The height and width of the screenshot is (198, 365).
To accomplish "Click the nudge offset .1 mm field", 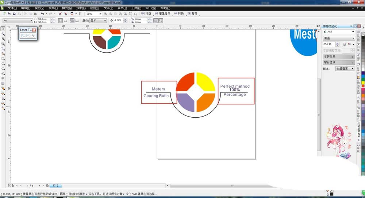I will pyautogui.click(x=118, y=20).
